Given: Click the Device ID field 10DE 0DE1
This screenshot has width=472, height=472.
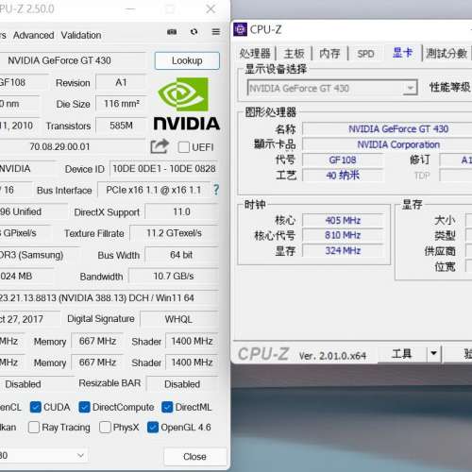Looking at the screenshot, I should 164,169.
